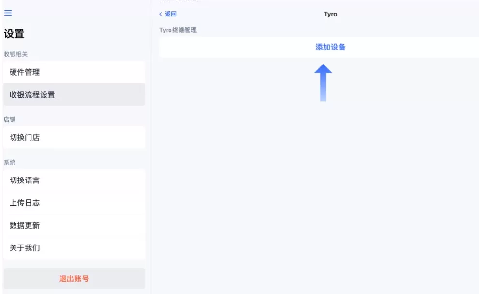Viewport: 479px width, 294px height.
Task: Select 硬件管理 in the sidebar
Action: coord(74,72)
